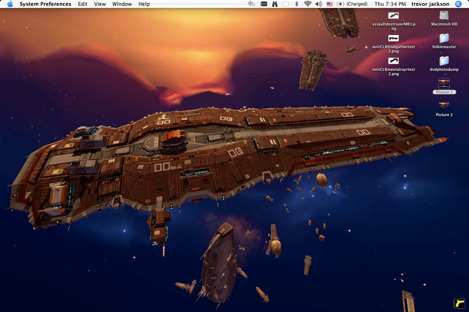This screenshot has width=469, height=312.
Task: Select the dvdphotodump folder
Action: (444, 62)
